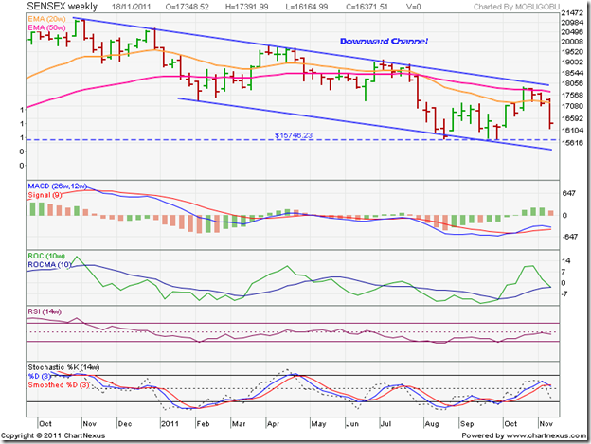Screen dimensions: 591x444
Task: Click the 2011 year marker on time axis
Action: [170, 424]
